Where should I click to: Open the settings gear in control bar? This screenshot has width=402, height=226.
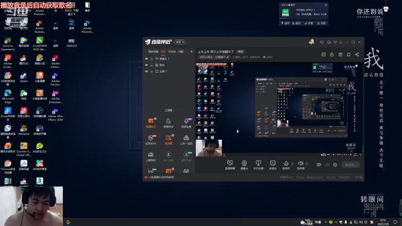[335, 164]
